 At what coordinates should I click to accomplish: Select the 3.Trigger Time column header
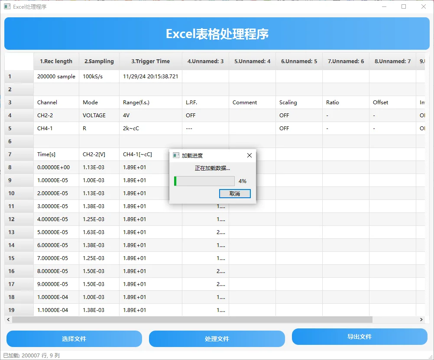[150, 61]
